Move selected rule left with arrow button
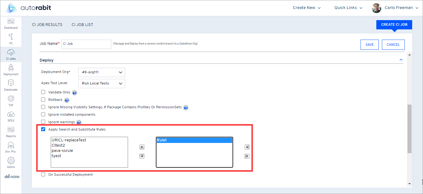The height and width of the screenshot is (194, 423). (142, 156)
